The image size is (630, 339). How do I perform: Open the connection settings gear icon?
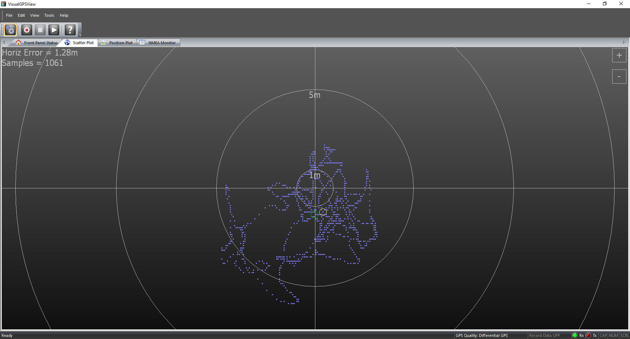pos(10,30)
